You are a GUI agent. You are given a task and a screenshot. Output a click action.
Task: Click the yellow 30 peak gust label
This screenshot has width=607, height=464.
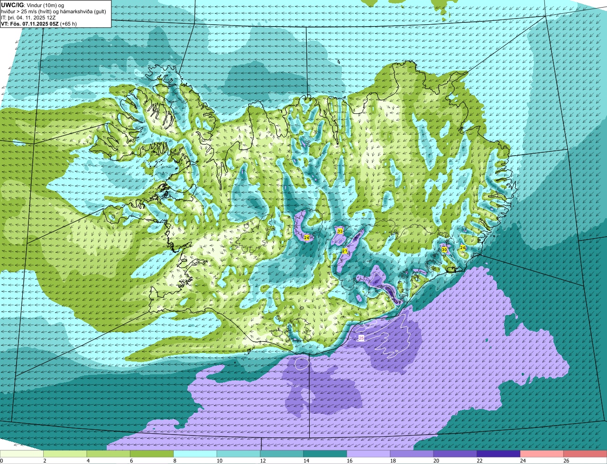coord(444,249)
